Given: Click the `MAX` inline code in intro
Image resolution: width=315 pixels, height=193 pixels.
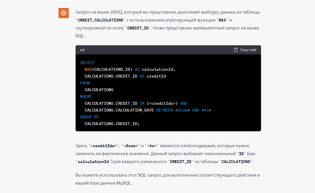Looking at the screenshot, I should pyautogui.click(x=222, y=20).
